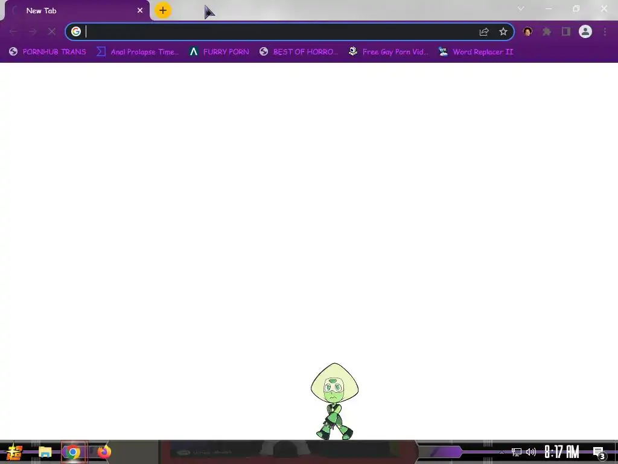The height and width of the screenshot is (464, 618).
Task: Stop loading the page
Action: (52, 31)
